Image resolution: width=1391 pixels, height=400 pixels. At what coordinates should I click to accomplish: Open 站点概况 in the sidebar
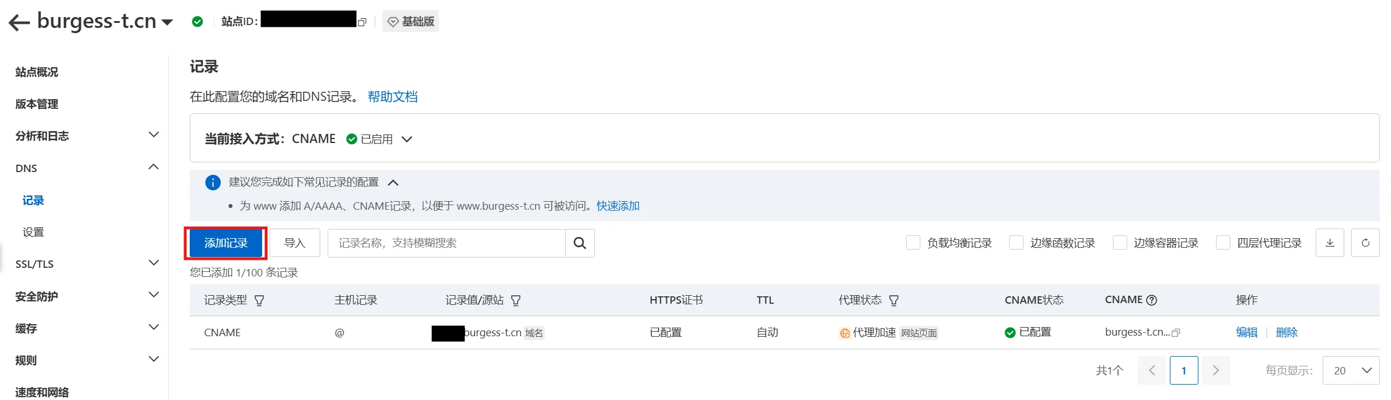pos(37,72)
